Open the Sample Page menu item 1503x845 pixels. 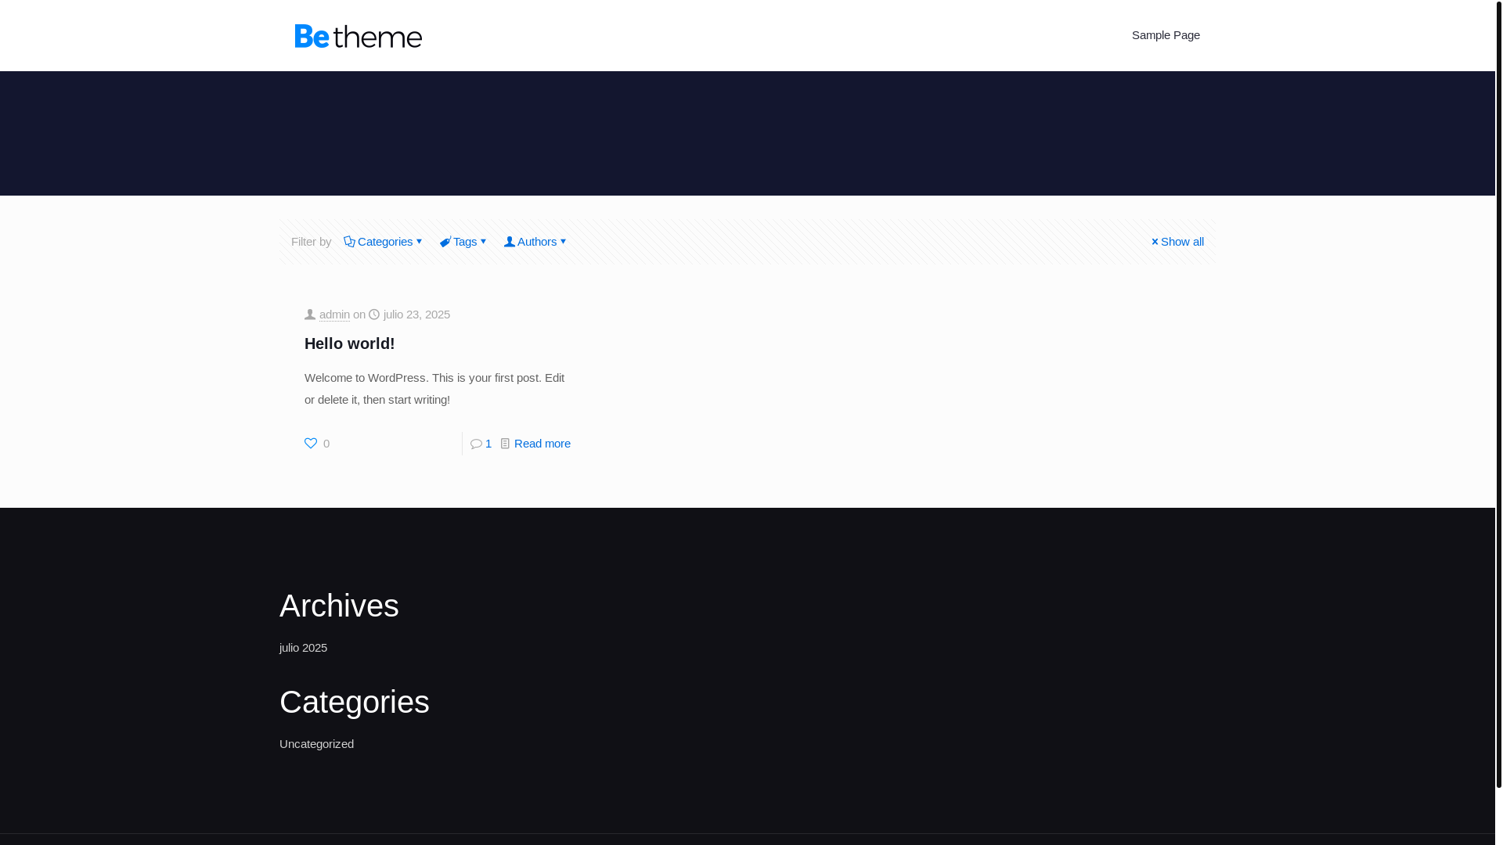[1166, 35]
